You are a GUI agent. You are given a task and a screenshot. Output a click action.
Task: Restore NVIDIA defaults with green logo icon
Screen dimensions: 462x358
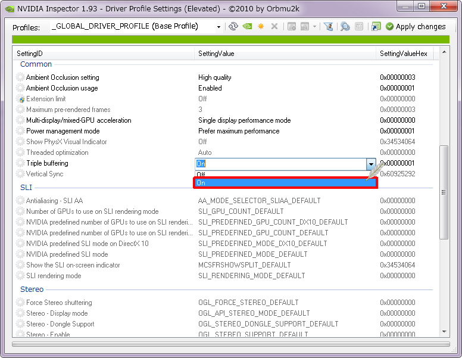[x=247, y=27]
